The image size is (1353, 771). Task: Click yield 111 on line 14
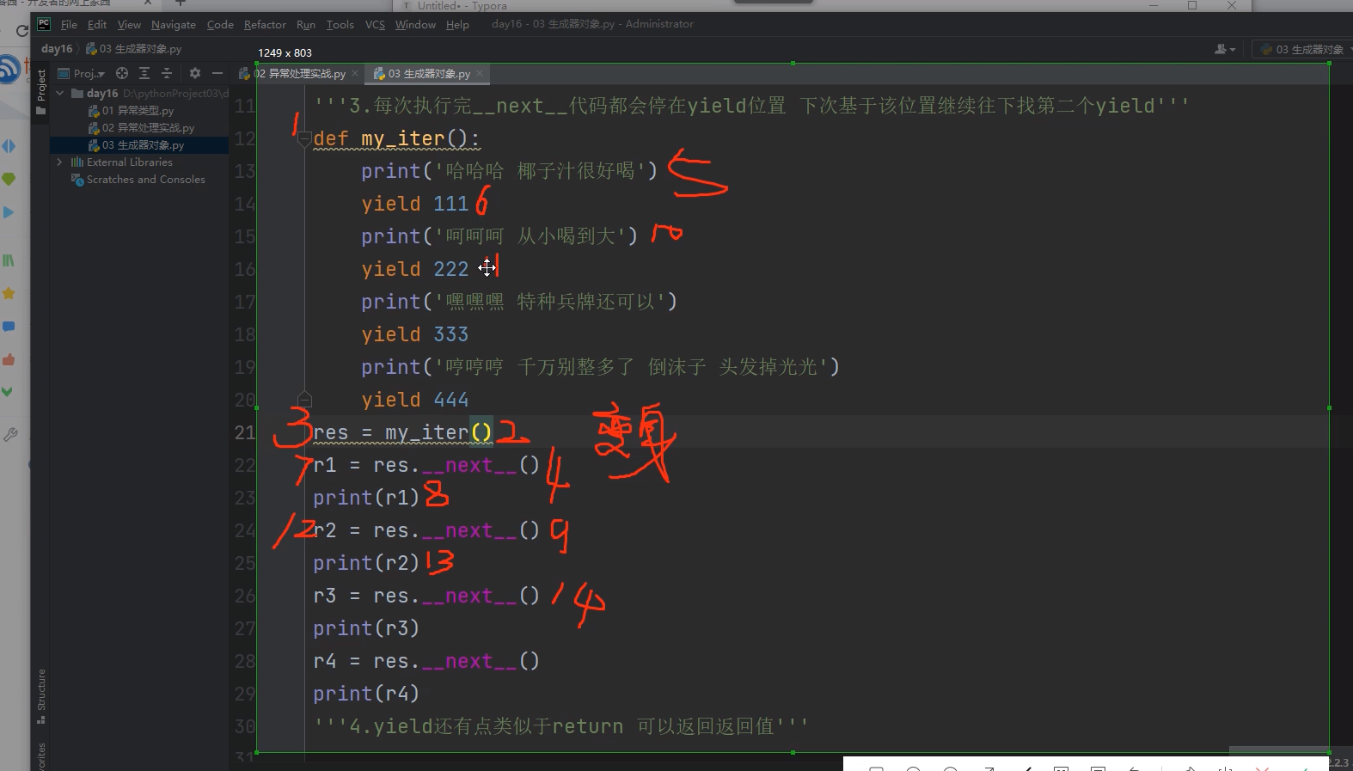click(414, 204)
